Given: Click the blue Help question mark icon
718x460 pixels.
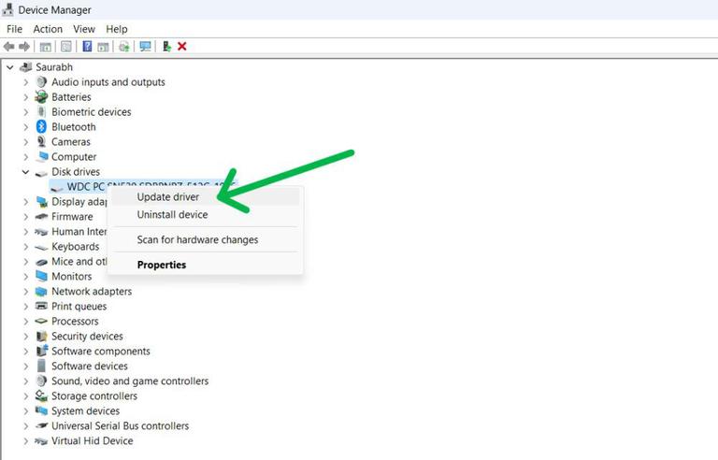Looking at the screenshot, I should pos(87,46).
